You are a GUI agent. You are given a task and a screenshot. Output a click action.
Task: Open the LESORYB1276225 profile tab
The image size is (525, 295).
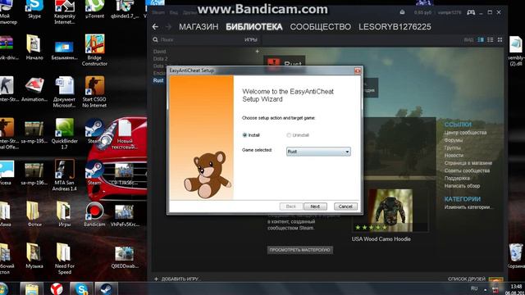[395, 27]
